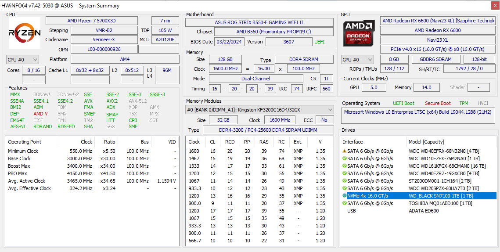Click the AMD B550 chipset field
Screen dimensions: 500x252
pos(273,32)
